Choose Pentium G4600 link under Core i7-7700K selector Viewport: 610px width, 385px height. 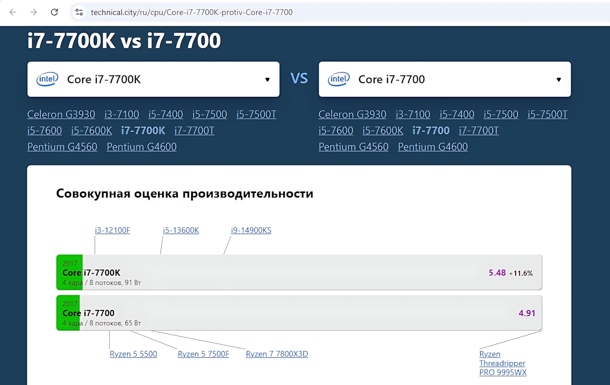point(142,146)
